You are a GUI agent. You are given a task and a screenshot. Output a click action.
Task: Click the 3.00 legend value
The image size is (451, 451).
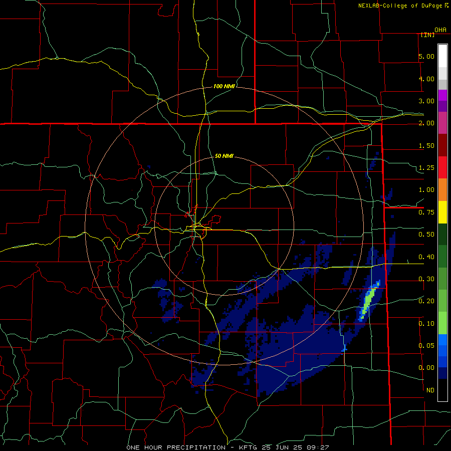coord(426,101)
